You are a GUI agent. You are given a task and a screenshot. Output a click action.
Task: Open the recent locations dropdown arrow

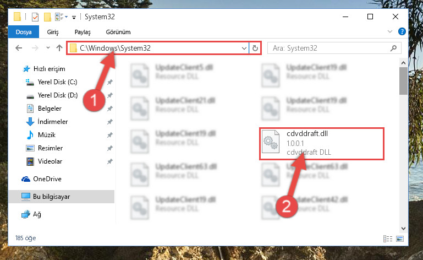(48, 48)
